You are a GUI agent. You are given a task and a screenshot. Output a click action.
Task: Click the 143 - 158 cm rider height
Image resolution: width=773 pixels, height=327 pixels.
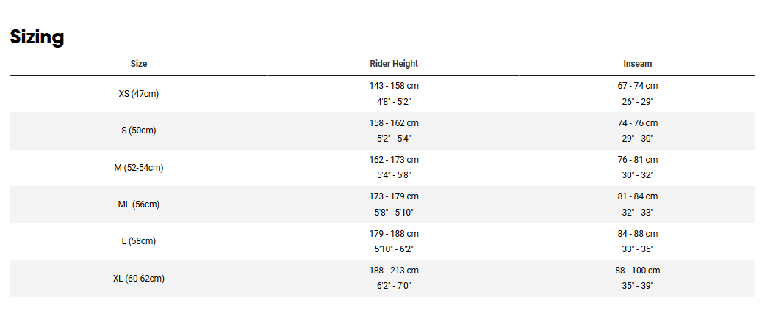pos(394,86)
